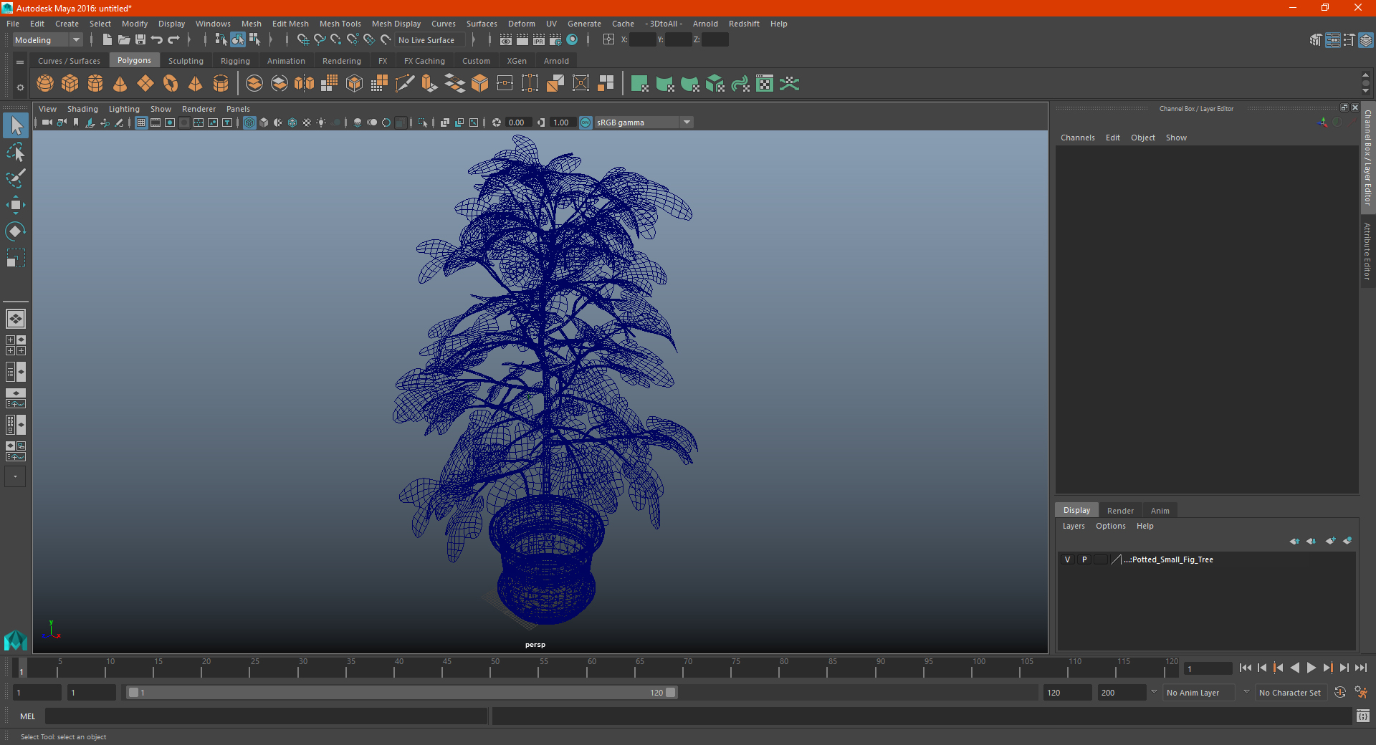Step forward one frame
This screenshot has width=1376, height=745.
tap(1344, 668)
